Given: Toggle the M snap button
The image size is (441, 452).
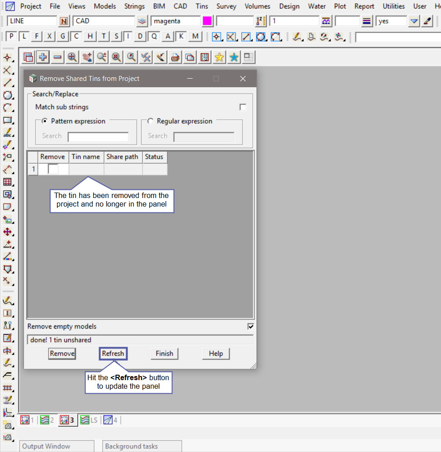Looking at the screenshot, I should [195, 36].
